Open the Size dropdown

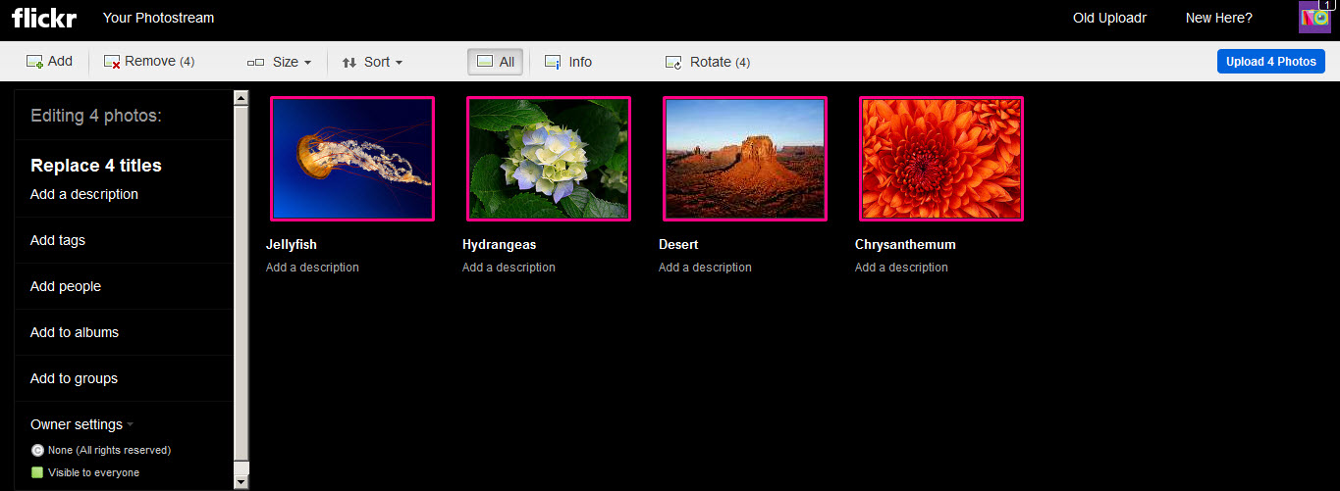(280, 62)
